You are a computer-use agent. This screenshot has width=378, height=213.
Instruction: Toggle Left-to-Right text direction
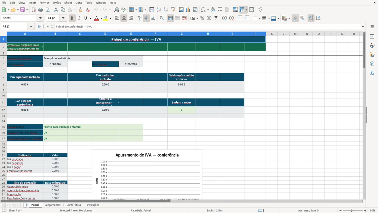(x=295, y=18)
